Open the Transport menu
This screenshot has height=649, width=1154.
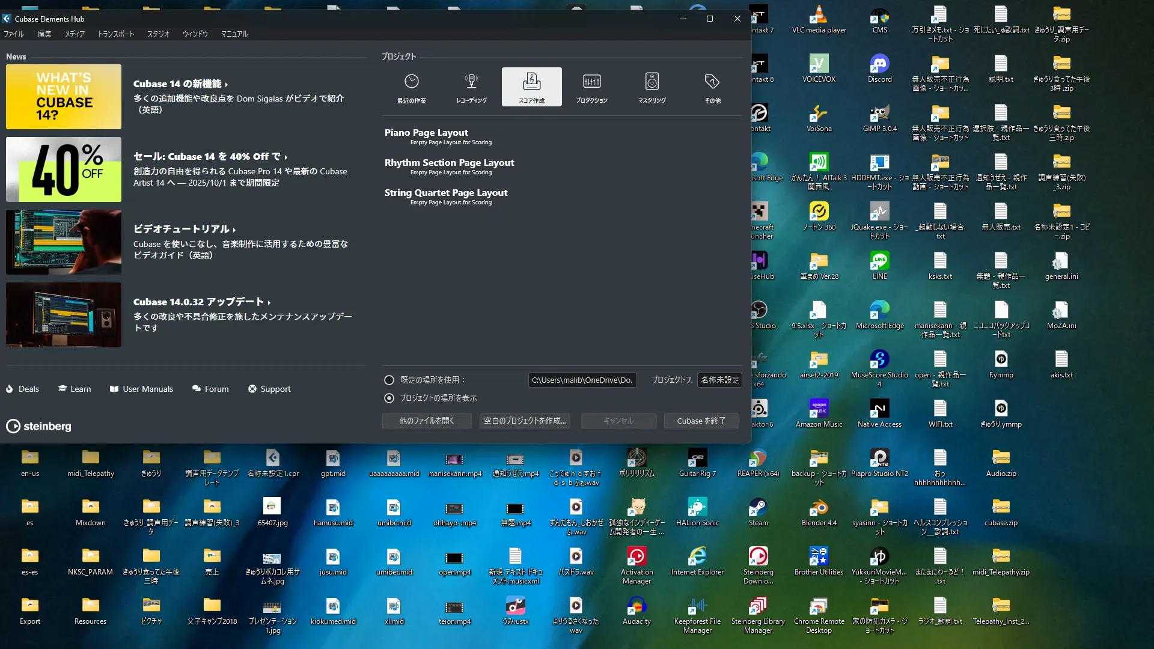115,34
